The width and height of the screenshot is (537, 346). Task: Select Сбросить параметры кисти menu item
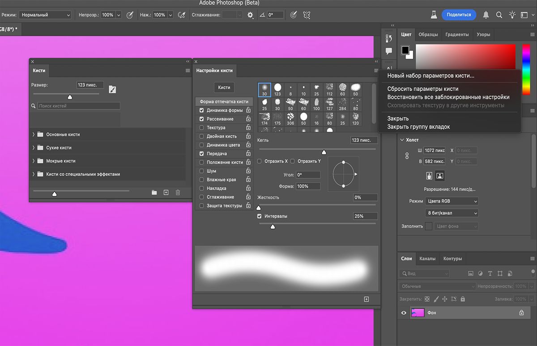[422, 89]
